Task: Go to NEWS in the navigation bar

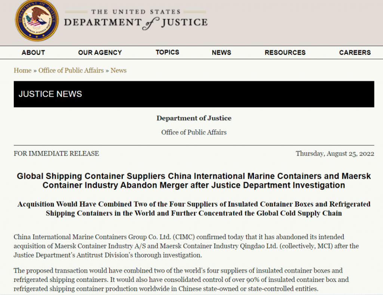Action: (x=221, y=53)
